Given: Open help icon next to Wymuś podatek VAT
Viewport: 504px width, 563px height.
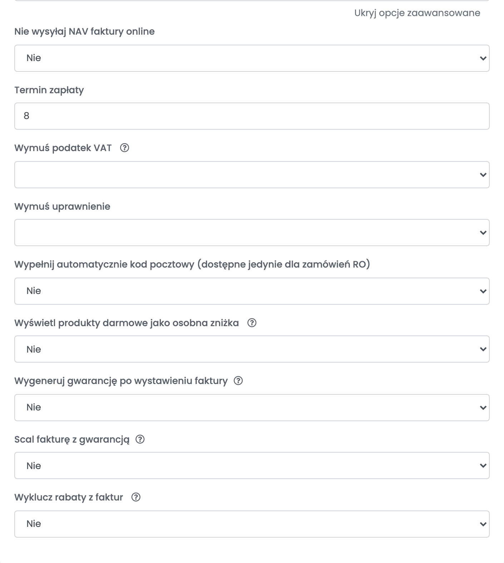Looking at the screenshot, I should tap(124, 148).
